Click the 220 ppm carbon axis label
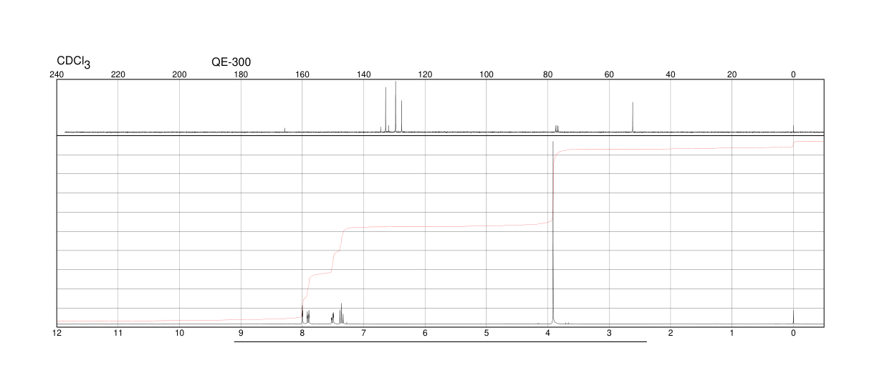 [118, 74]
